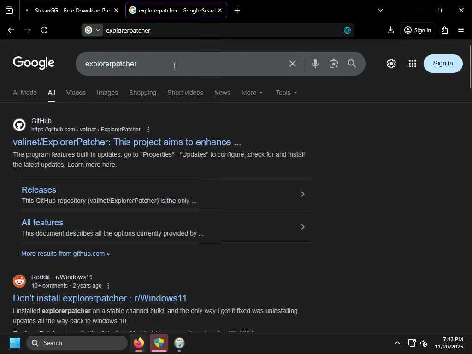Click the Reddit favicon on second result
The height and width of the screenshot is (354, 472).
[x=19, y=281]
